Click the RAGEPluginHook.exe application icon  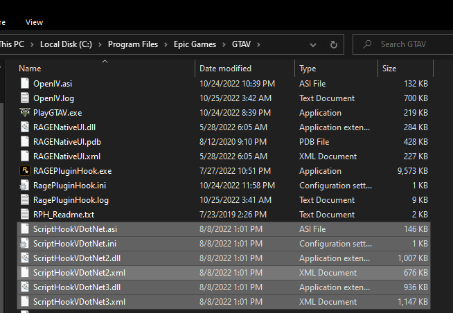[x=26, y=171]
